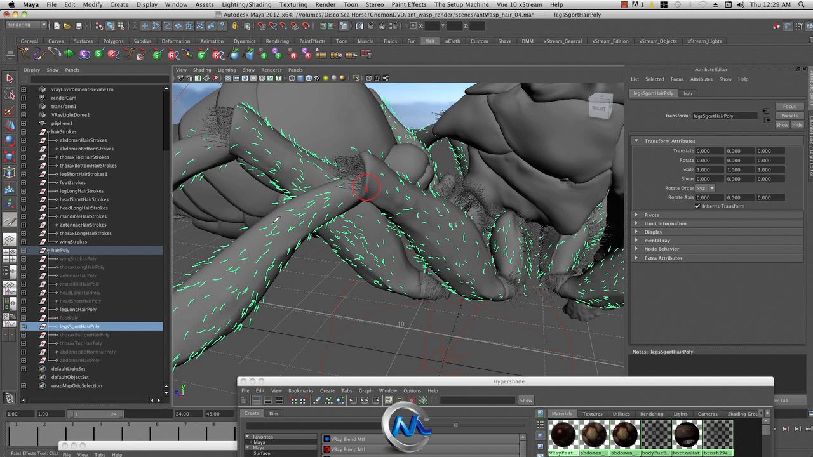
Task: Select the four-view layout icon
Action: tap(10, 257)
